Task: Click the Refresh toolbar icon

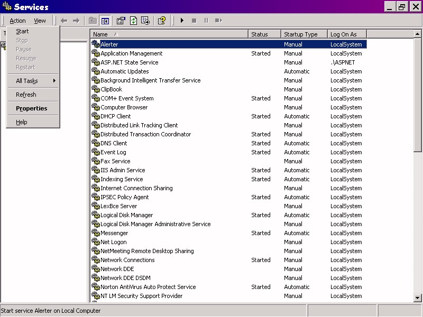Action: [x=133, y=21]
